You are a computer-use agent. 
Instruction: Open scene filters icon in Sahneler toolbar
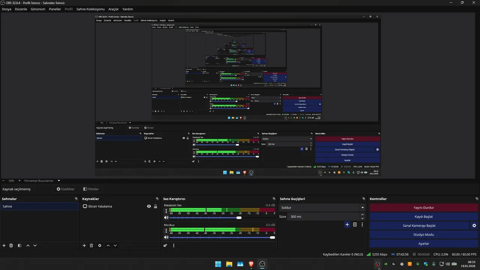coord(19,246)
